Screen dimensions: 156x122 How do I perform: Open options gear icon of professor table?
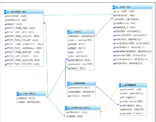point(123,85)
